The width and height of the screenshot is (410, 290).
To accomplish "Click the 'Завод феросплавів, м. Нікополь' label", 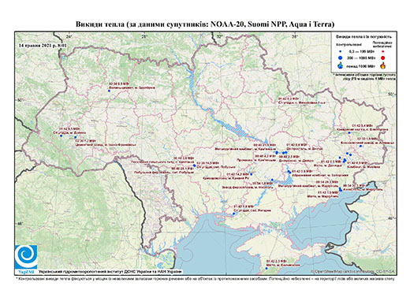I will (247, 188).
